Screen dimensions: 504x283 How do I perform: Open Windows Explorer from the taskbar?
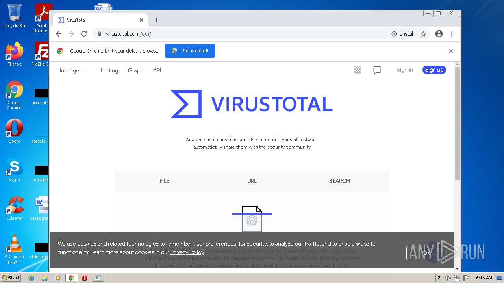pyautogui.click(x=44, y=278)
